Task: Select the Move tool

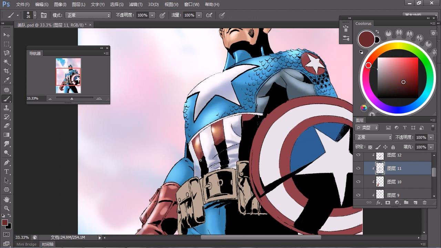Action: pos(7,35)
